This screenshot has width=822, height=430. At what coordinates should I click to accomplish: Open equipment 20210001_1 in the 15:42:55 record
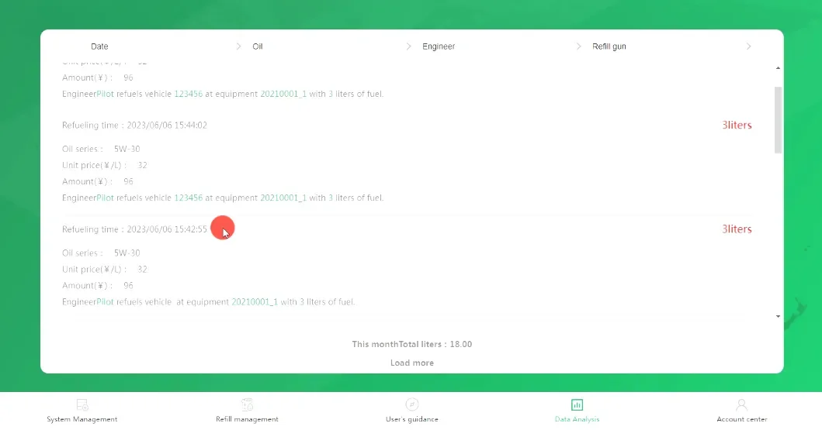(x=254, y=302)
